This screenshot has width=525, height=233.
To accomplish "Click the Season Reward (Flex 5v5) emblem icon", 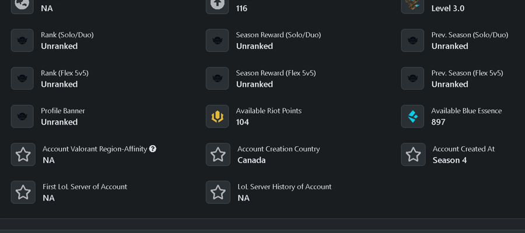I will [218, 78].
